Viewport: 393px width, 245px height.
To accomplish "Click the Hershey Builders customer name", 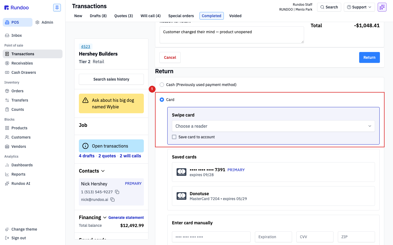I will [98, 54].
